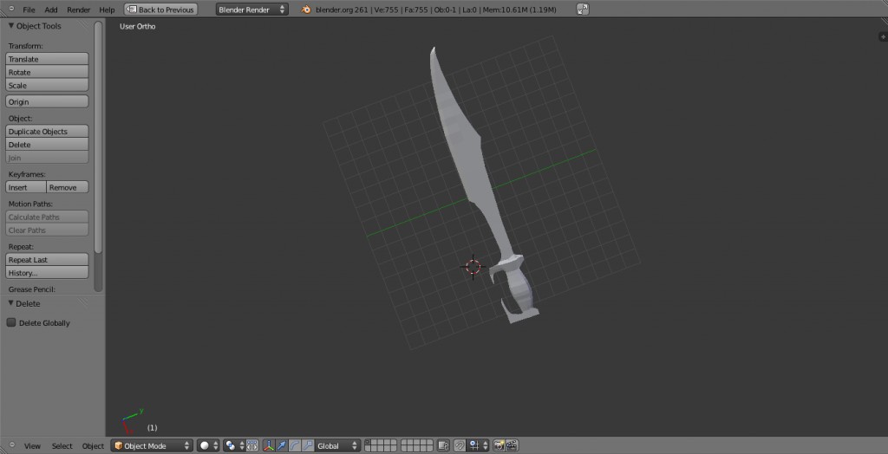Click Duplicate Objects
This screenshot has height=454, width=888.
click(x=47, y=132)
